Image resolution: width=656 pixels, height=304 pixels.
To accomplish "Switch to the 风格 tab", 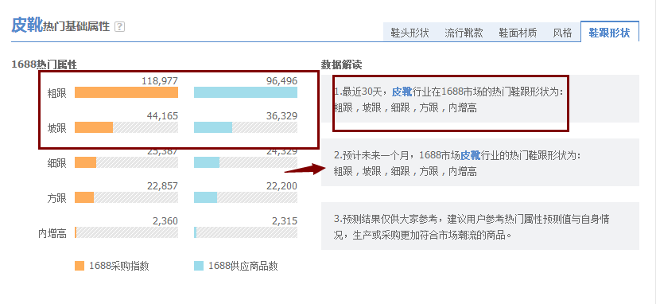I will (562, 33).
